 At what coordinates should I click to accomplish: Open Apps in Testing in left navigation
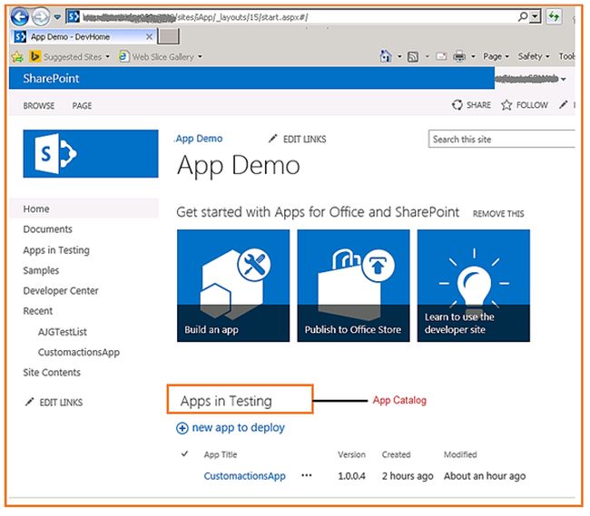pos(56,250)
